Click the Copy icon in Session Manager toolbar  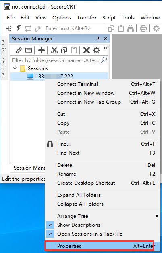[x=64, y=50]
